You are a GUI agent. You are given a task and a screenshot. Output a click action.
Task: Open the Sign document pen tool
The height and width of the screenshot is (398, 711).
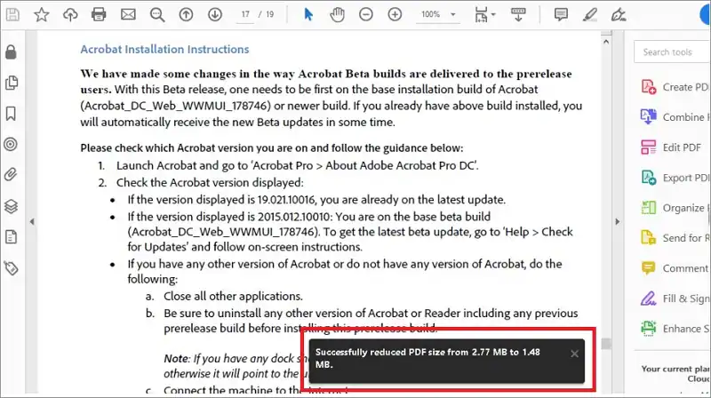click(x=619, y=14)
